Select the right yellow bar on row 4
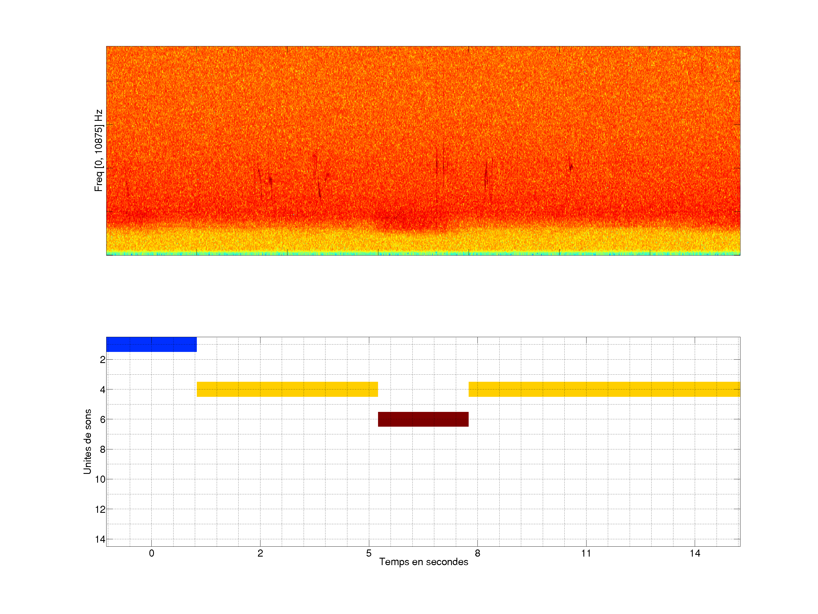The width and height of the screenshot is (818, 614). (x=604, y=389)
